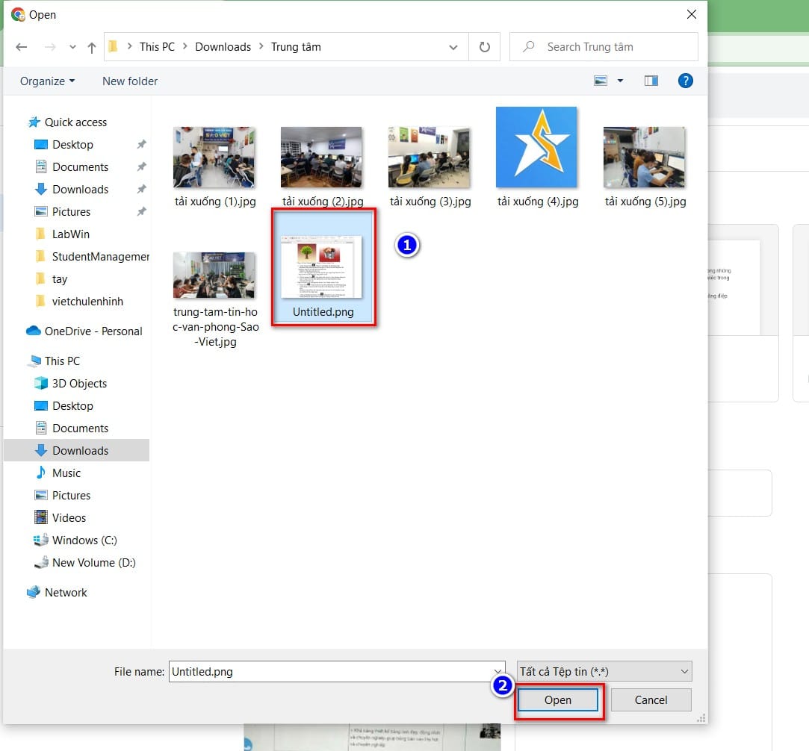Open vietchulenhinh folder in Quick access

coord(79,302)
